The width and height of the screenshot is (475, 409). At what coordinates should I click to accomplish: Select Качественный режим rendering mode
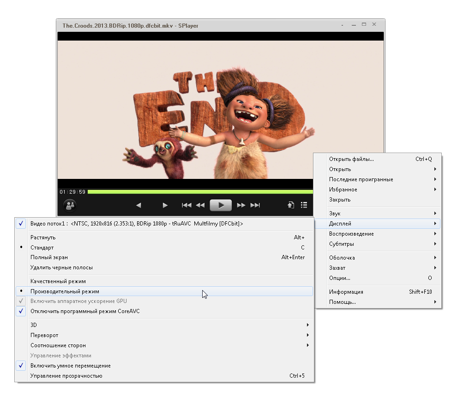tap(164, 281)
